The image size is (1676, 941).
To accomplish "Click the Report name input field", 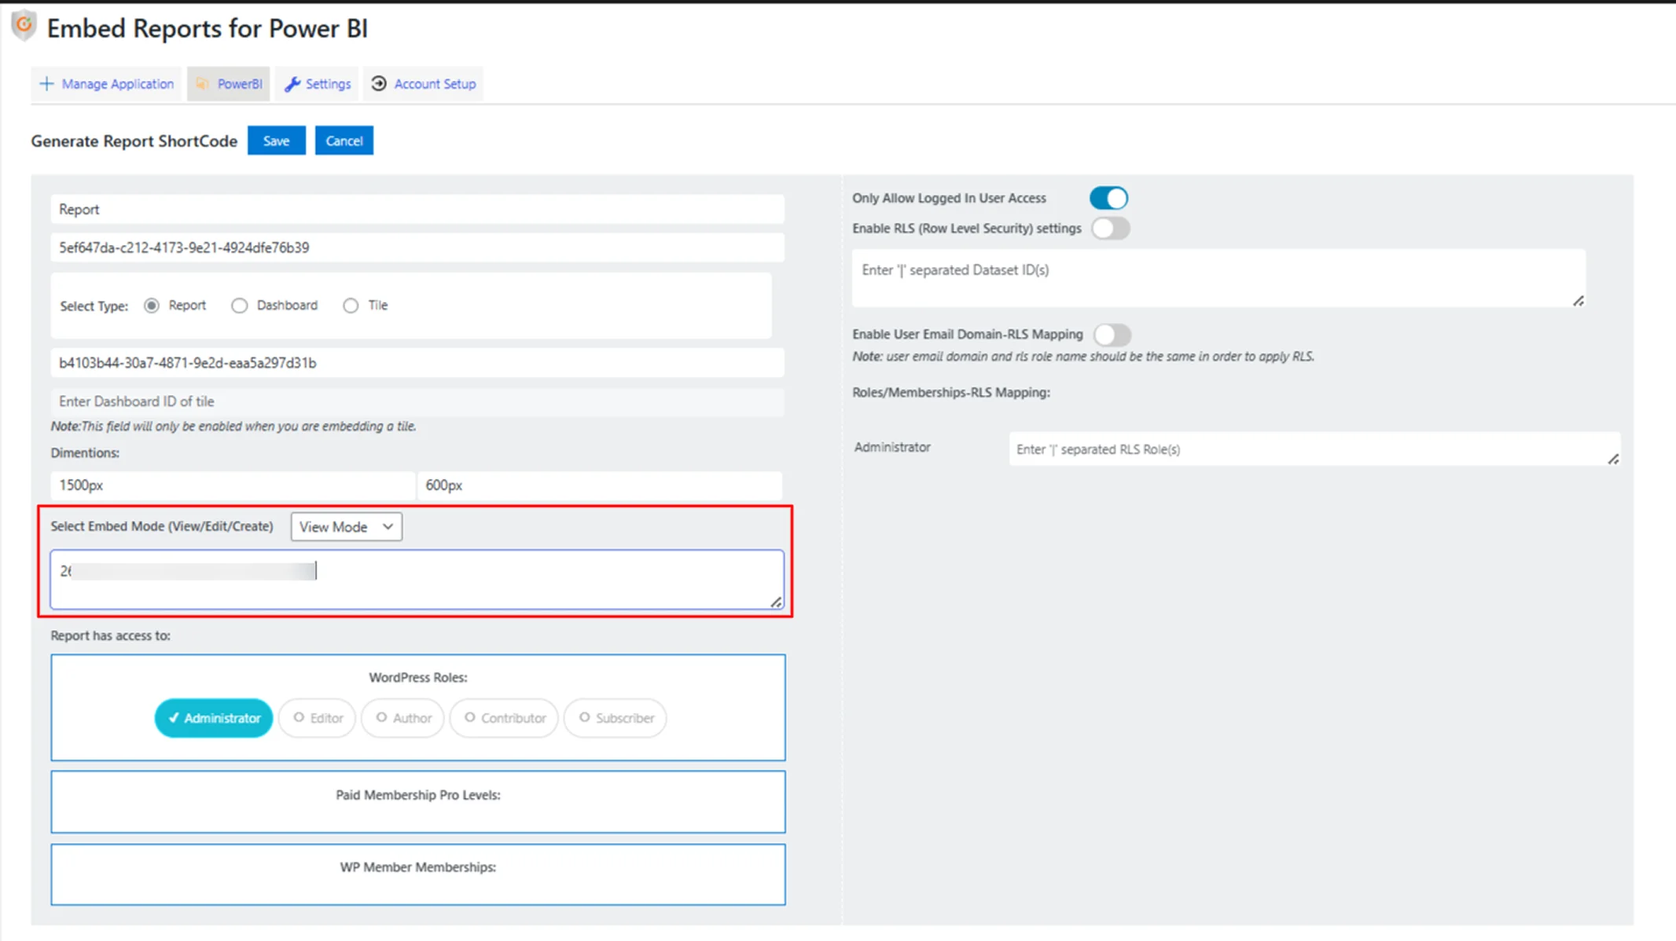I will coord(417,210).
